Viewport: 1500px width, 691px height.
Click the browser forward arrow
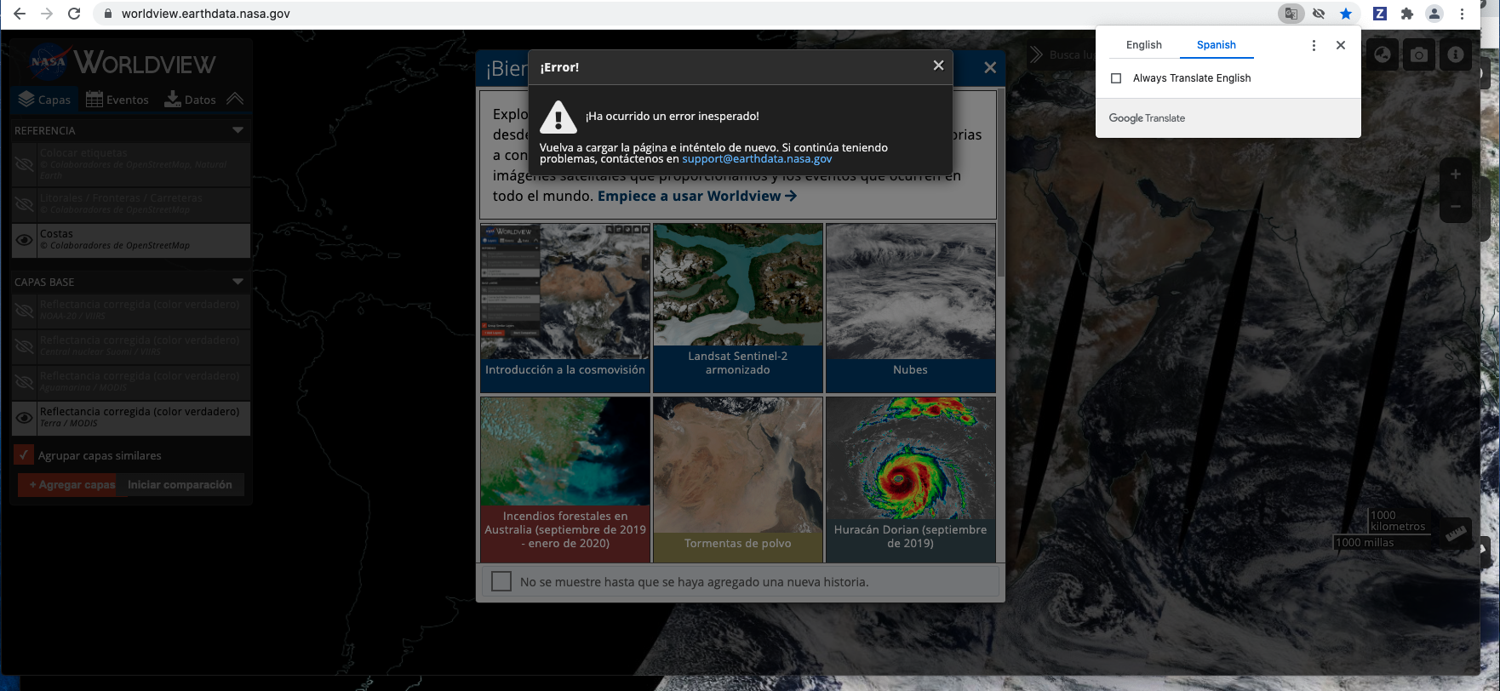(47, 14)
